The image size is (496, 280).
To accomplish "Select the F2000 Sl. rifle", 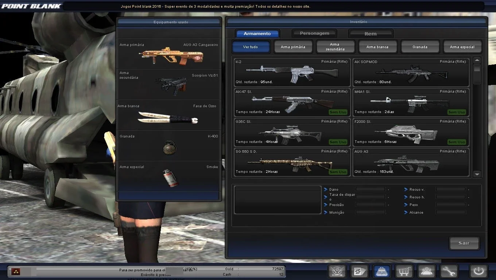I will (x=411, y=132).
